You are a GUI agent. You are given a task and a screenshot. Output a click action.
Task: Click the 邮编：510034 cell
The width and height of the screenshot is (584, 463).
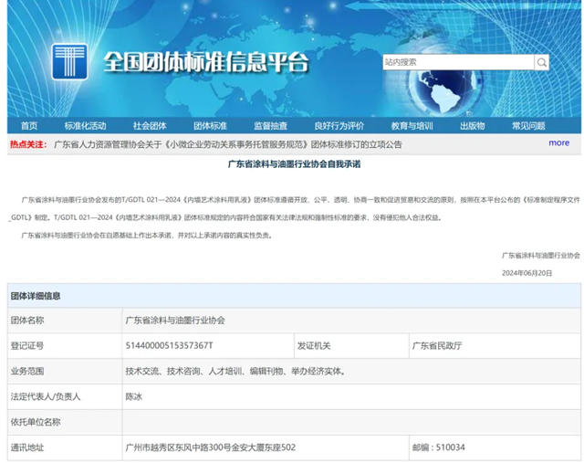tap(495, 447)
